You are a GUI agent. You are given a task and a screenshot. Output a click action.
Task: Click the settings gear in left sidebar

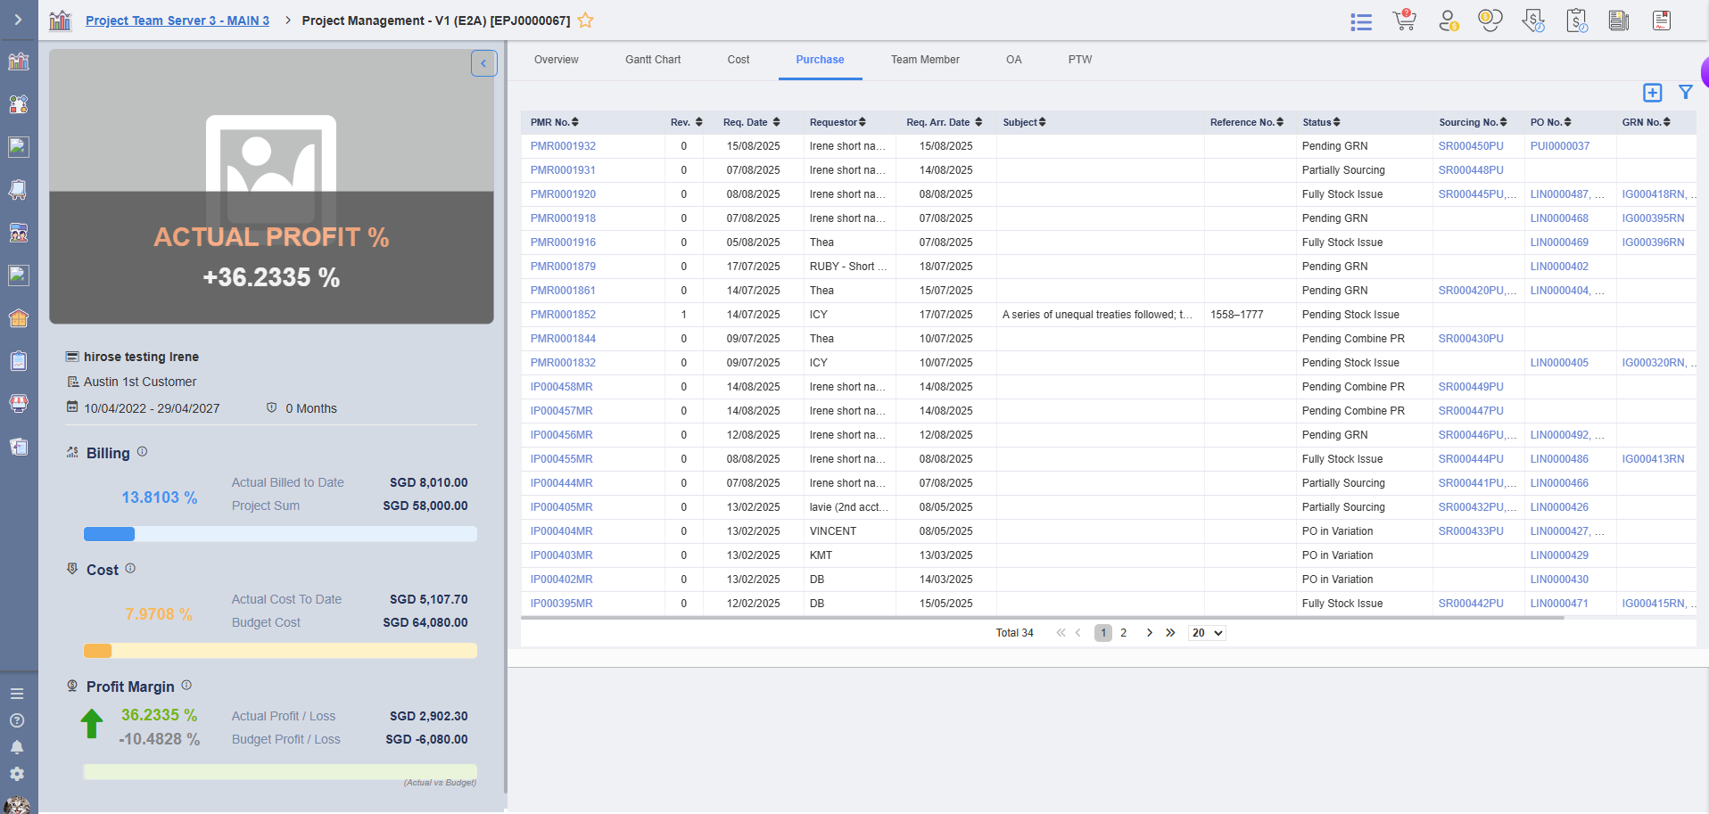point(17,774)
